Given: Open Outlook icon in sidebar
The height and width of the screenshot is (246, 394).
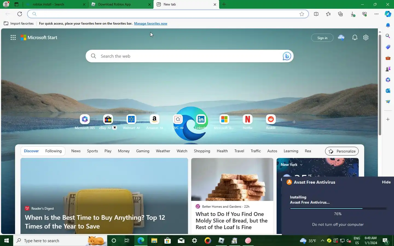Looking at the screenshot, I should (x=388, y=90).
